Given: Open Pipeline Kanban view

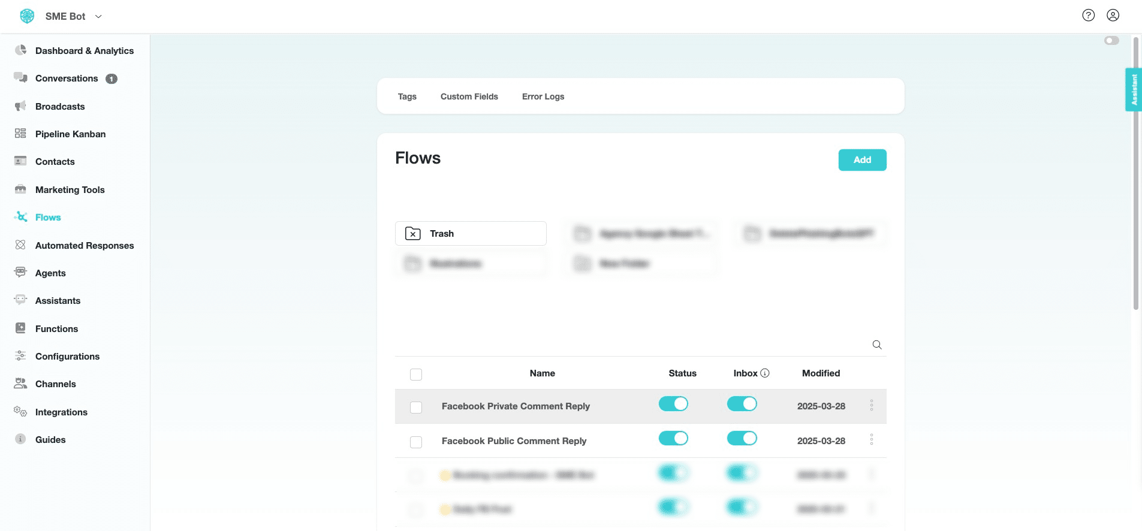Looking at the screenshot, I should tap(70, 134).
